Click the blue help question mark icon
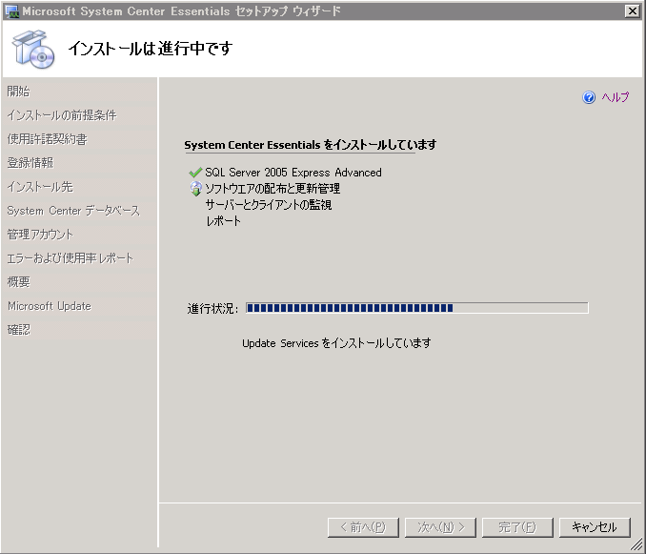This screenshot has width=646, height=554. click(588, 97)
